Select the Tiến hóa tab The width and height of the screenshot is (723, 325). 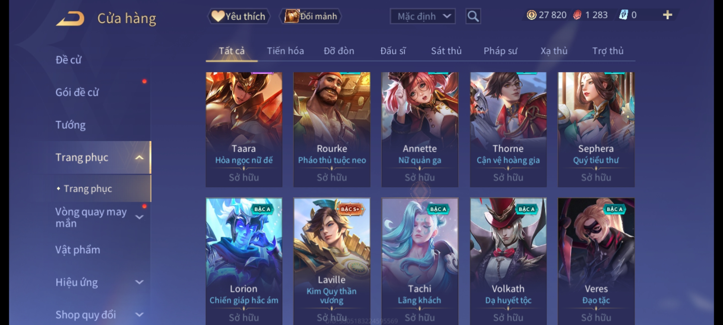click(x=285, y=51)
